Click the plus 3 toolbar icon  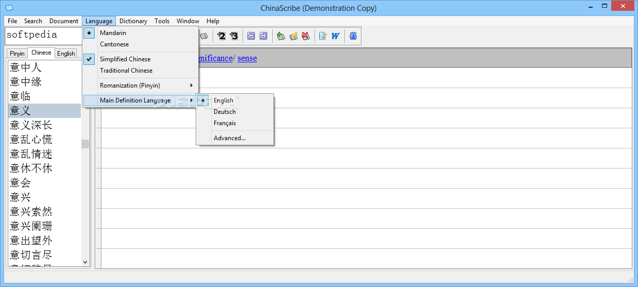tap(234, 36)
